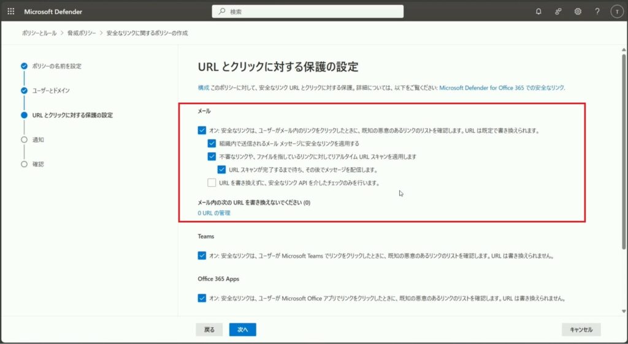Viewport: 628px width, 344px height.
Task: Open the help question mark icon
Action: click(597, 12)
